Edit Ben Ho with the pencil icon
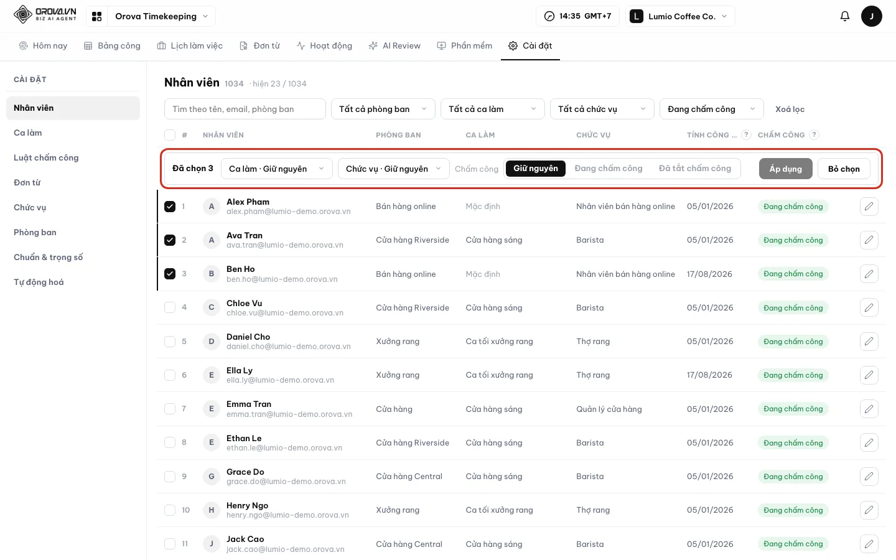The width and height of the screenshot is (896, 560). click(869, 274)
